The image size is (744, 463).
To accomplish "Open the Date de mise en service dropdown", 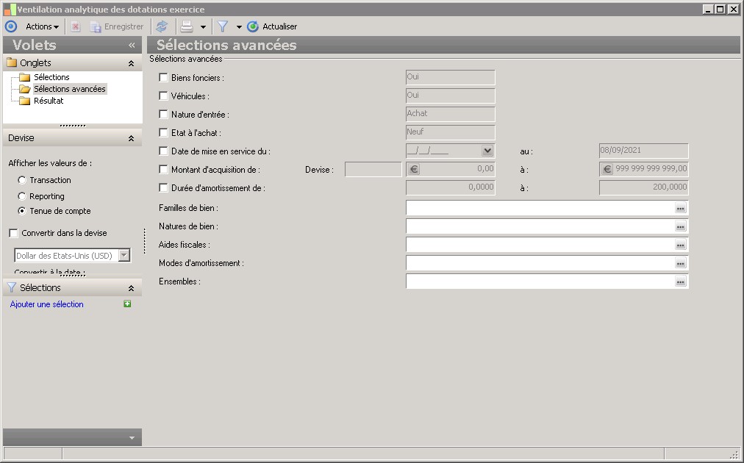I will pos(487,151).
